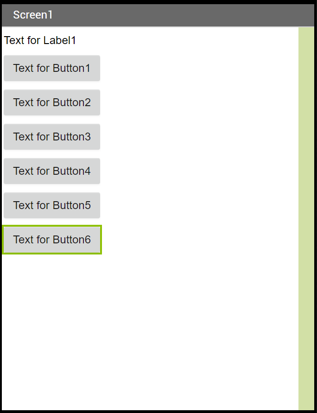
Task: Pick the button labeled Button2
Action: tap(52, 102)
